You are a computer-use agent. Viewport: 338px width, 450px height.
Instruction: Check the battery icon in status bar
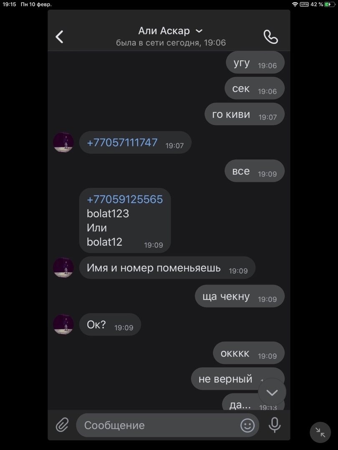pyautogui.click(x=330, y=4)
